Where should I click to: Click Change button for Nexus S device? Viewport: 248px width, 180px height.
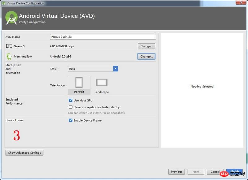(x=146, y=46)
